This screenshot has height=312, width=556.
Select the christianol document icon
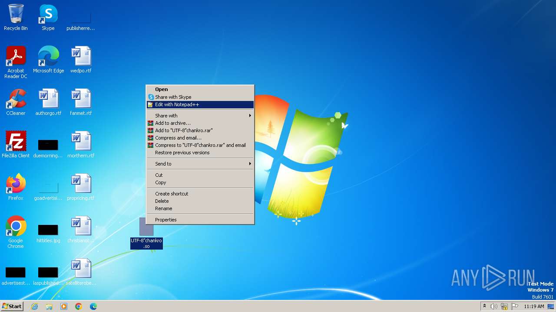pyautogui.click(x=81, y=230)
